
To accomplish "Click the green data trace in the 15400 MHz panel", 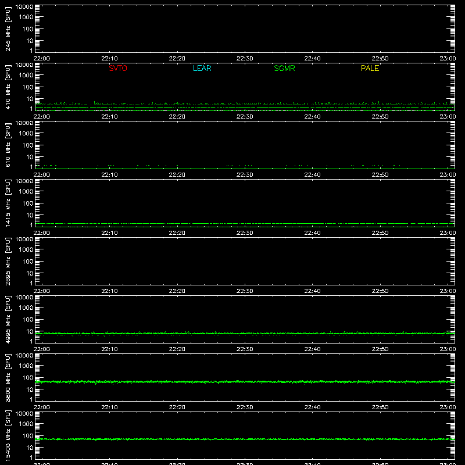I will click(245, 439).
